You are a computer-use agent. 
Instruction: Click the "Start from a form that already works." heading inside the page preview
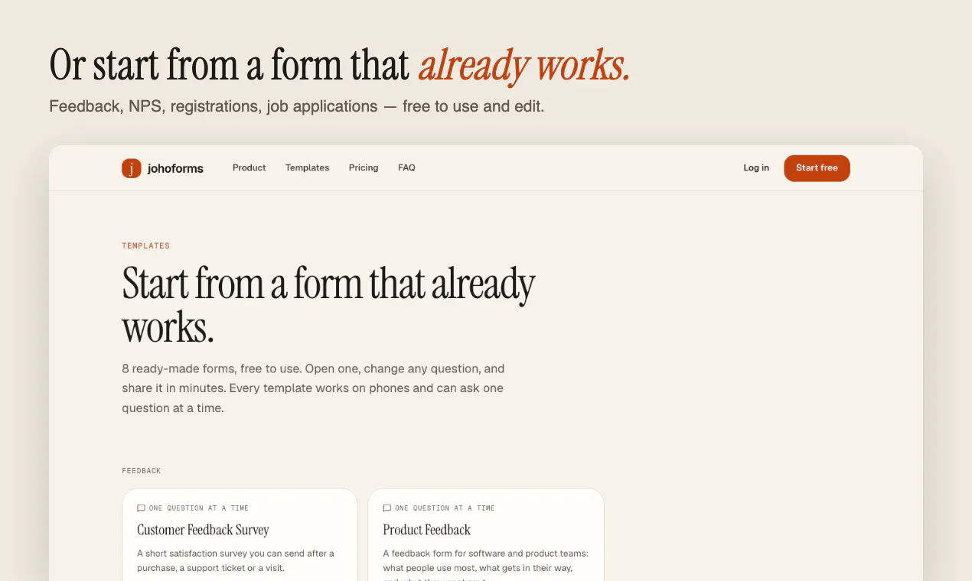pos(328,305)
